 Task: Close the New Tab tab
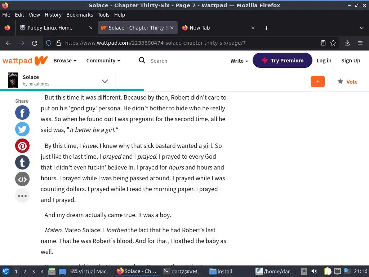click(253, 28)
